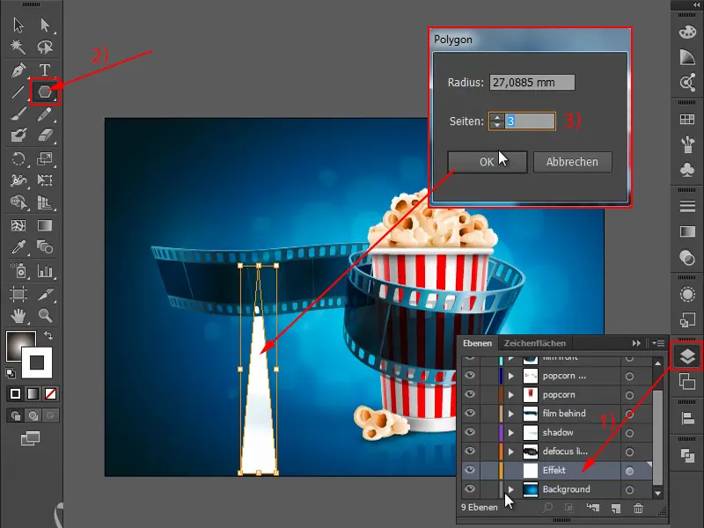Click the Seiten input field

point(530,121)
